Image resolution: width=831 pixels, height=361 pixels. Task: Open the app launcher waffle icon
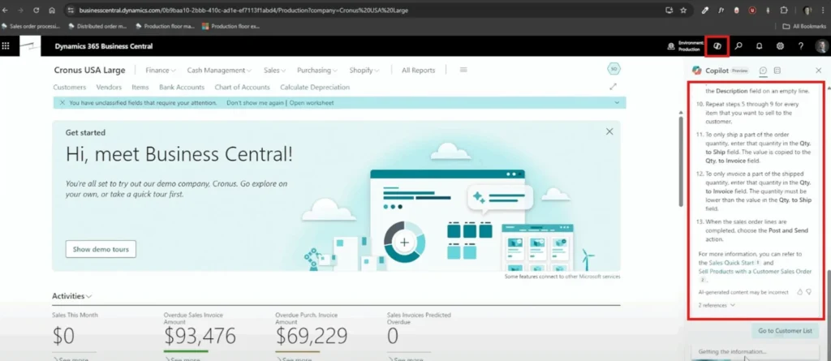pos(6,46)
